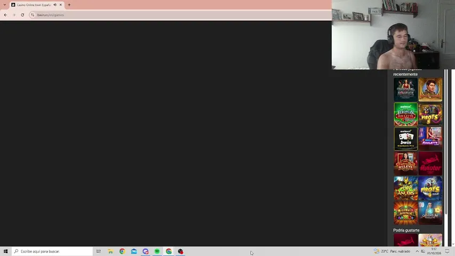Open the bwin Blackjack Pro game
Screen dimensions: 455x256
click(x=405, y=139)
